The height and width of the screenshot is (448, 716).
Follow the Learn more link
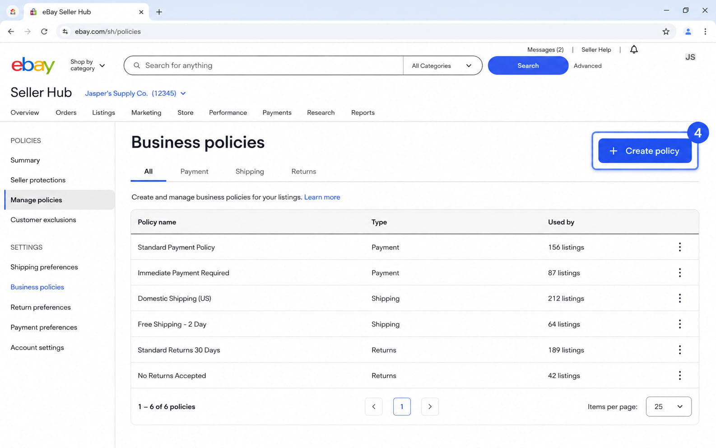(322, 197)
